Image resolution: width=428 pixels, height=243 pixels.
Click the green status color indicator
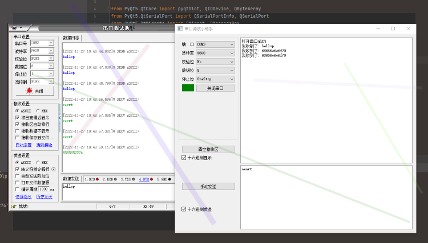[188, 88]
